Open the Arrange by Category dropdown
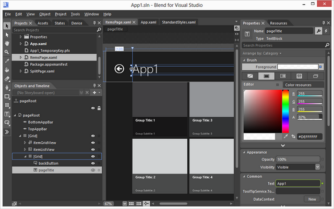The width and height of the screenshot is (334, 209). point(262,53)
